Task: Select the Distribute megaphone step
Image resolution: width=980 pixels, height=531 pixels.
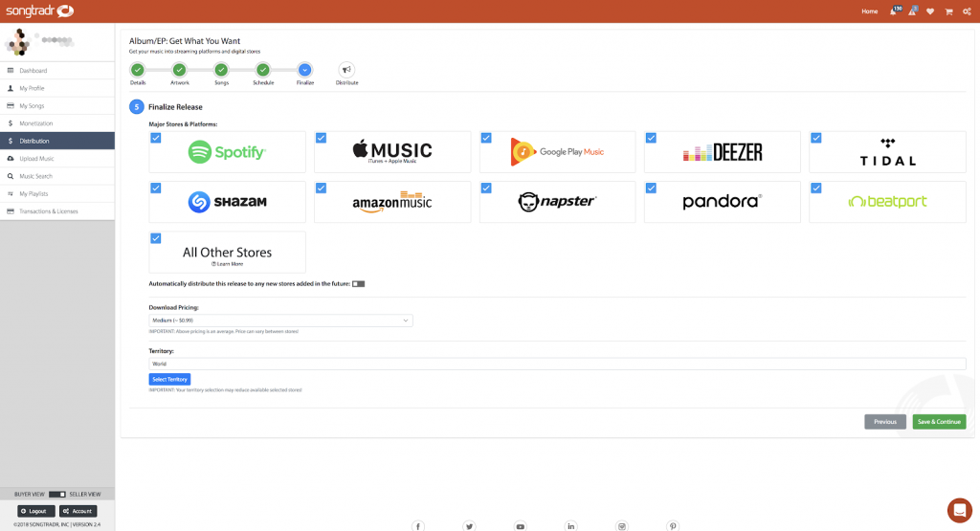Action: tap(346, 70)
